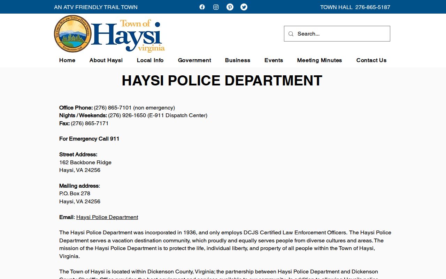
Task: Click the "162 Backbone Ridge" street address
Action: pyautogui.click(x=85, y=163)
